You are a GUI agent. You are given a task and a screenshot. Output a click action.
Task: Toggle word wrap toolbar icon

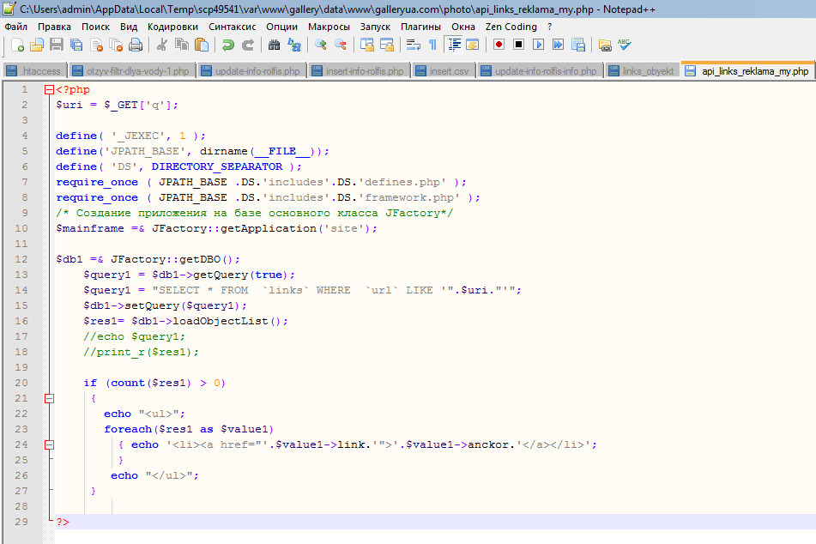414,45
